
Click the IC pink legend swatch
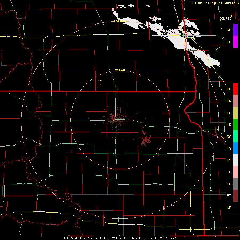(235, 172)
